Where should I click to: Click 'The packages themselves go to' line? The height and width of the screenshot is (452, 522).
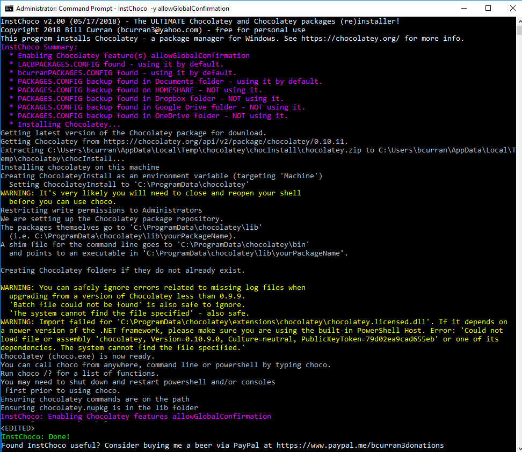coord(132,228)
